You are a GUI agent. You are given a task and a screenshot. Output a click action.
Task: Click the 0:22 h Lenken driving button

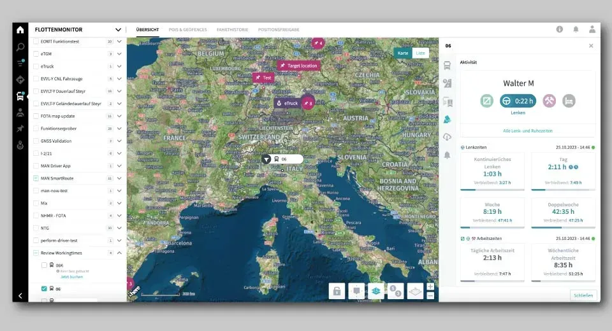(x=518, y=101)
